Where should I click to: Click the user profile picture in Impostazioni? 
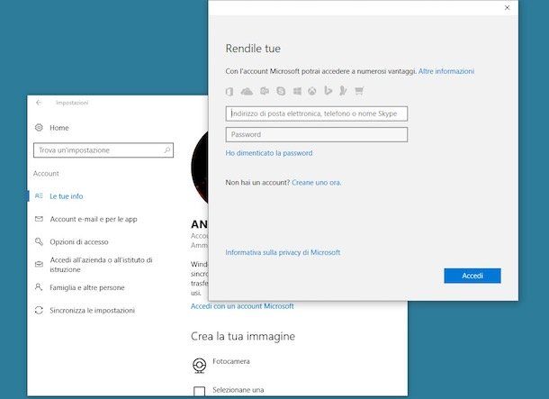[x=200, y=168]
